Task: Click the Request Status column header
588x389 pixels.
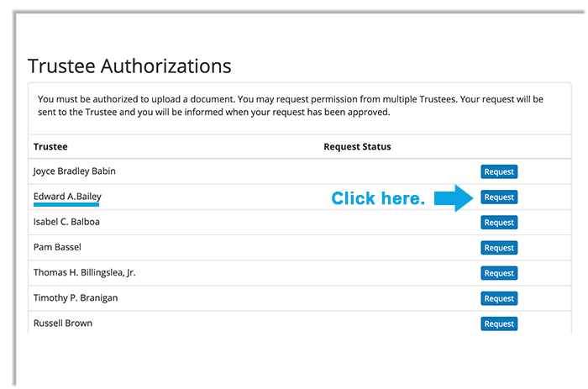Action: (x=357, y=146)
